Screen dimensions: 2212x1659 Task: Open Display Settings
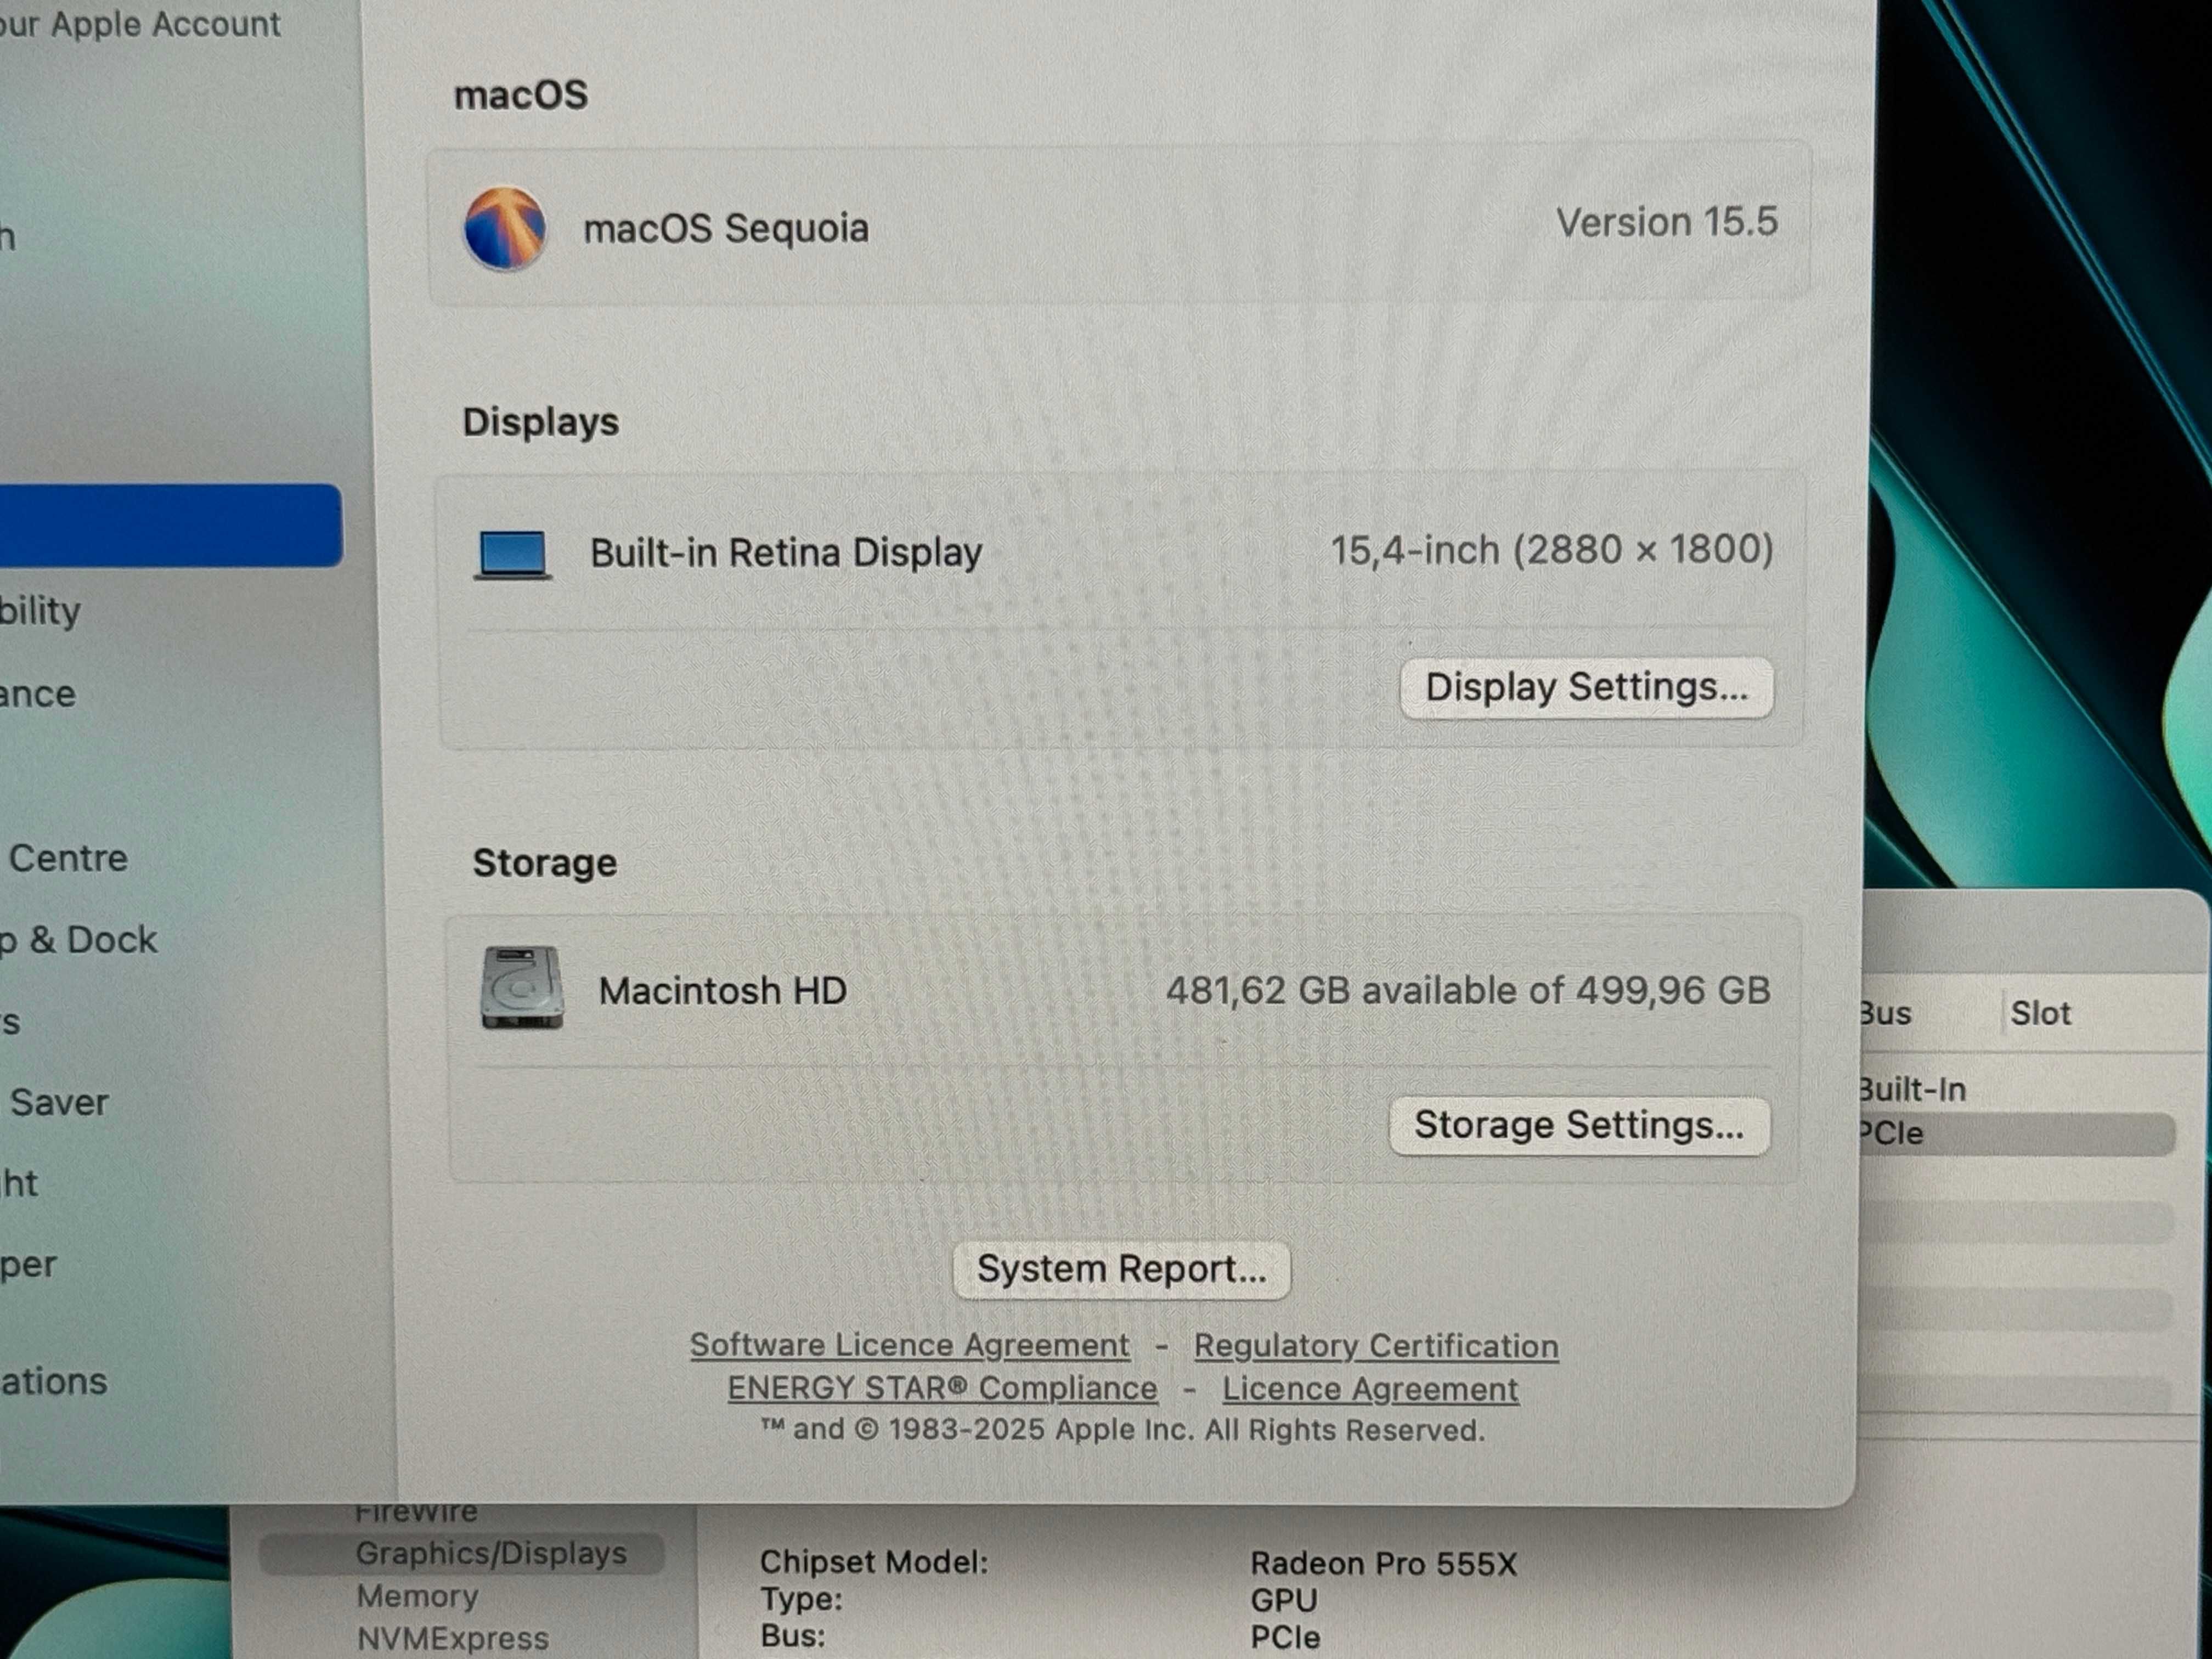click(1586, 688)
